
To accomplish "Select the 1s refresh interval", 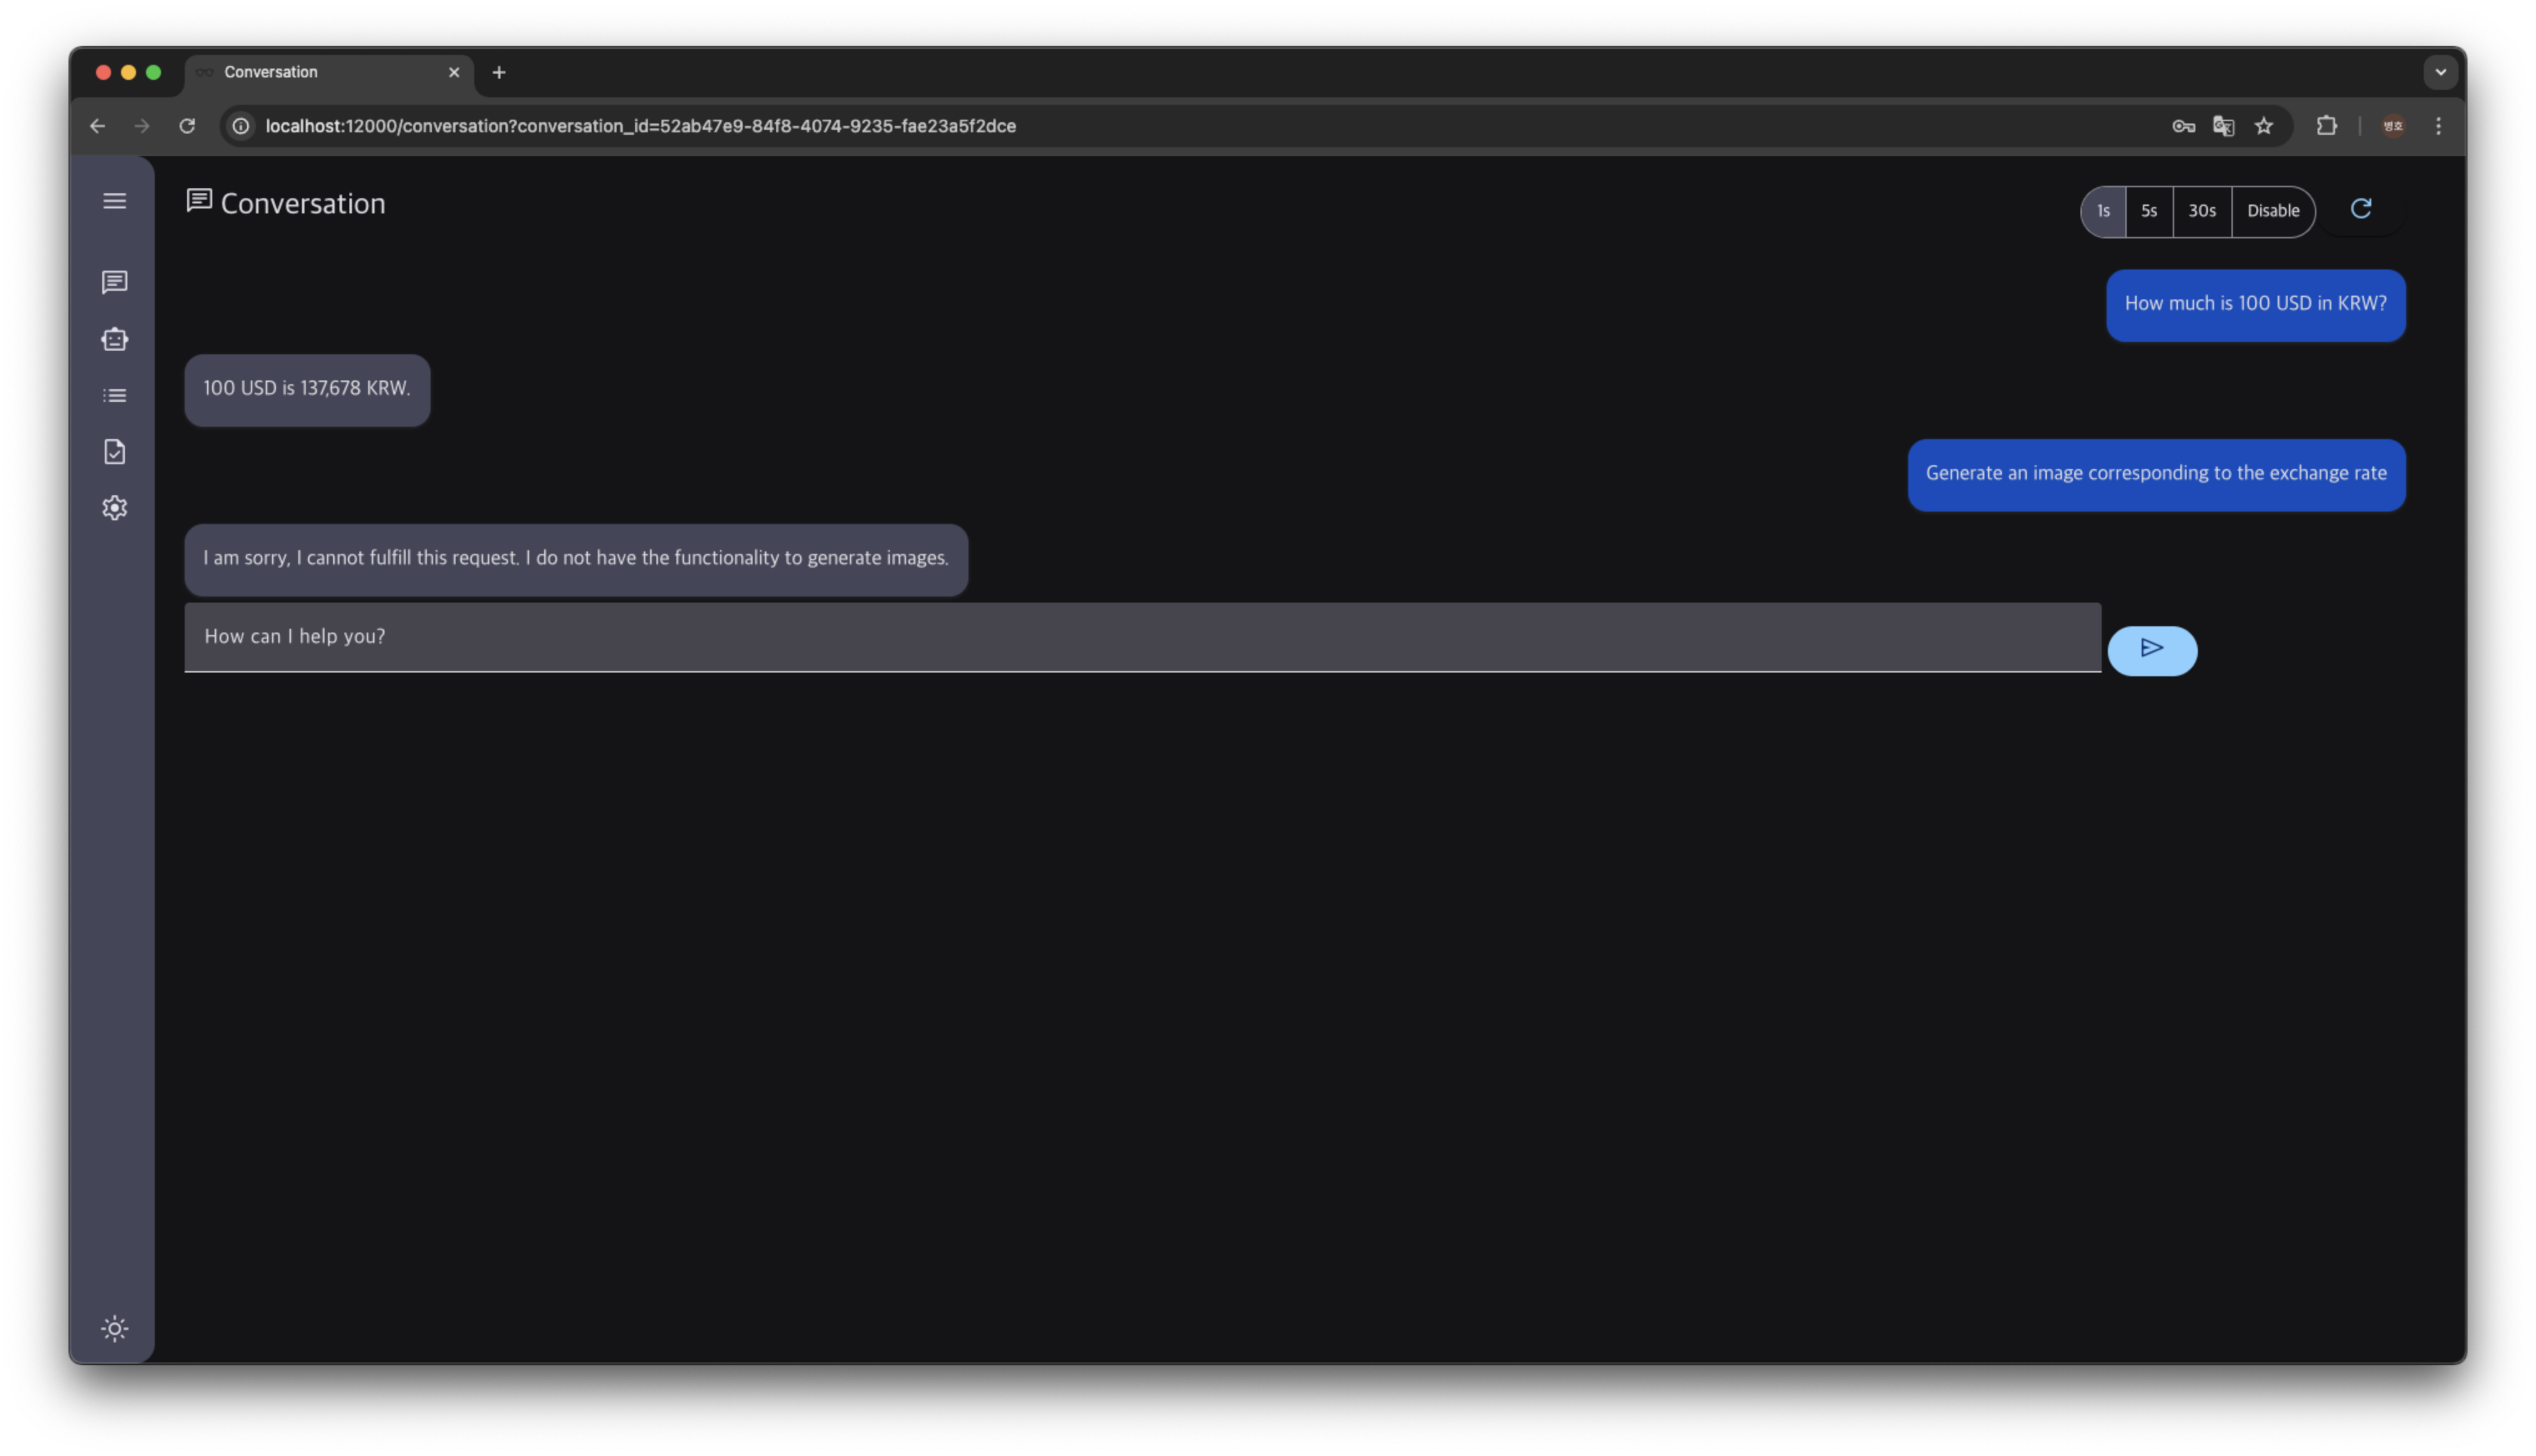I will (x=2103, y=211).
